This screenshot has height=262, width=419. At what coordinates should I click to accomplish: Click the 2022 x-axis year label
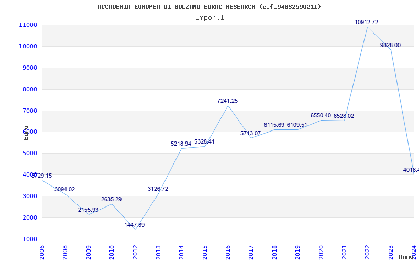click(x=368, y=252)
